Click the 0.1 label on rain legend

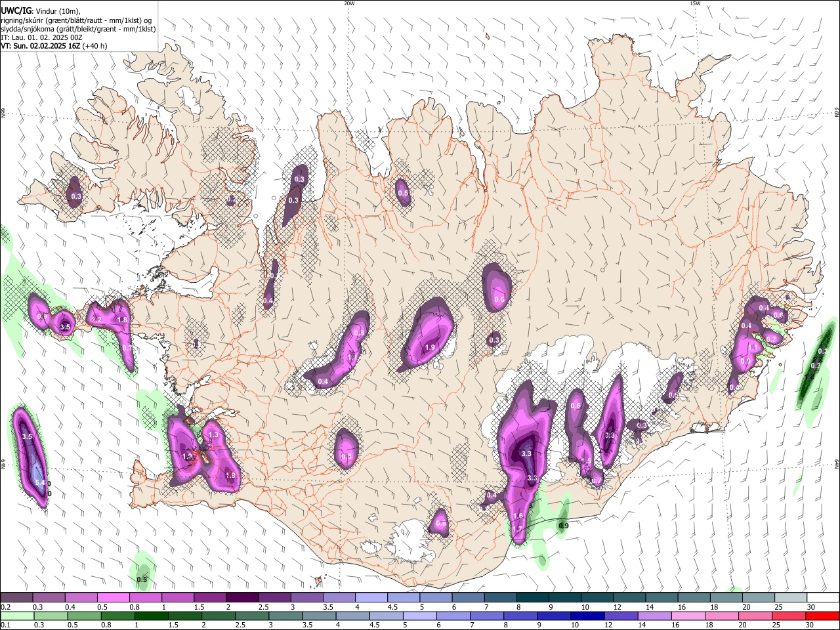point(5,625)
